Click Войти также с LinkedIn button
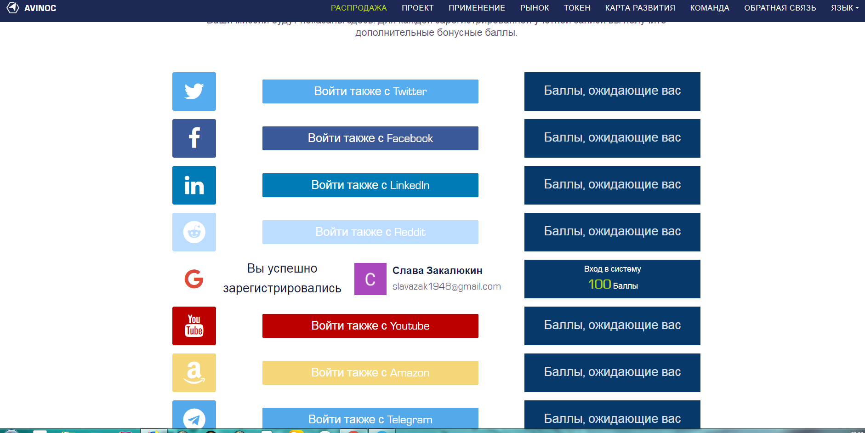This screenshot has height=433, width=865. coord(370,185)
